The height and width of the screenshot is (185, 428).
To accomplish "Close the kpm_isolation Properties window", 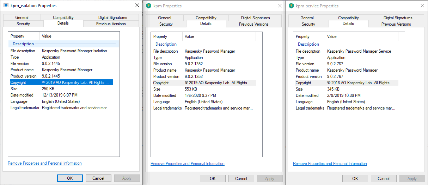I will tap(137, 6).
